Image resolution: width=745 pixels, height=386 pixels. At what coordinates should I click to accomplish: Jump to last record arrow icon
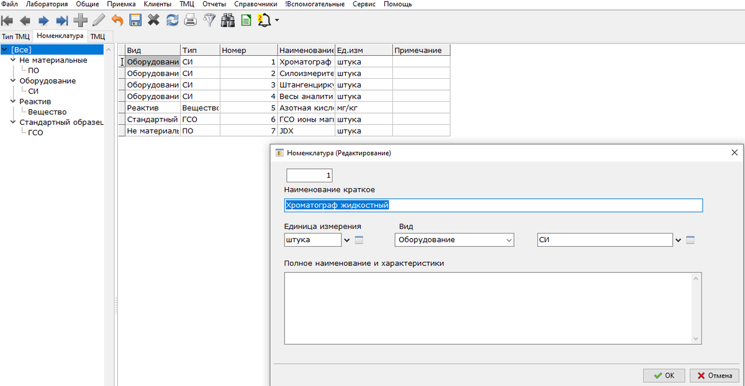point(61,20)
